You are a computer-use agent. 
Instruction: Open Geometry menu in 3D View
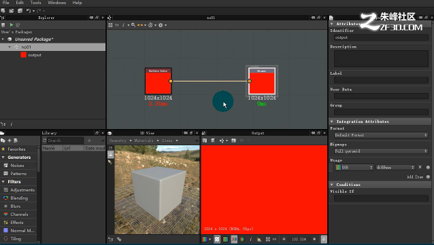(x=120, y=140)
